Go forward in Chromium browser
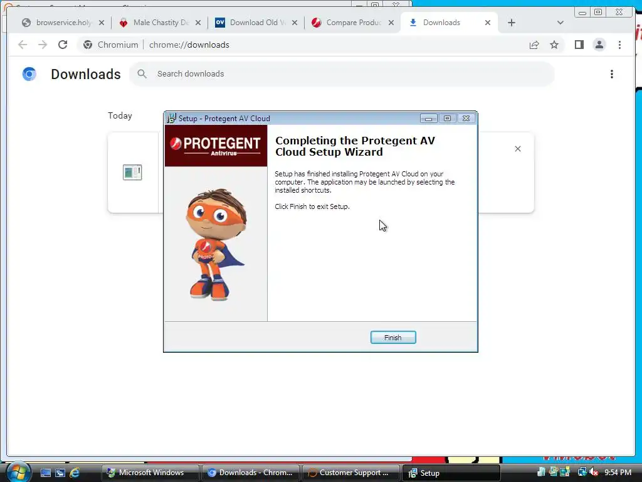The image size is (642, 482). coord(43,45)
